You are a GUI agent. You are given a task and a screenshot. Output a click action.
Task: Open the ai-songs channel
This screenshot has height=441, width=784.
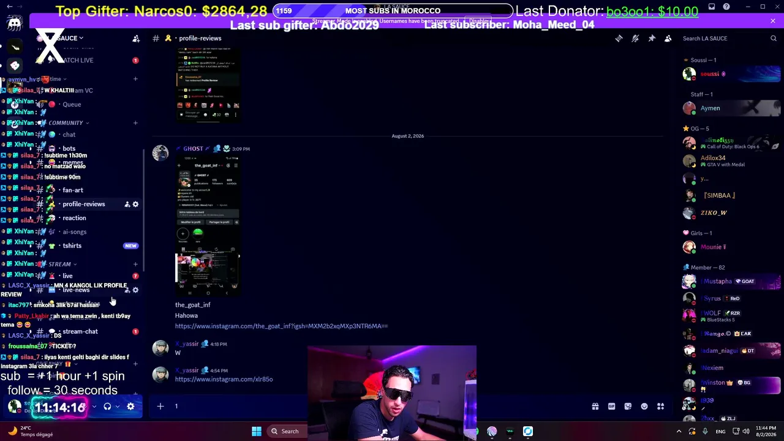pos(89,232)
